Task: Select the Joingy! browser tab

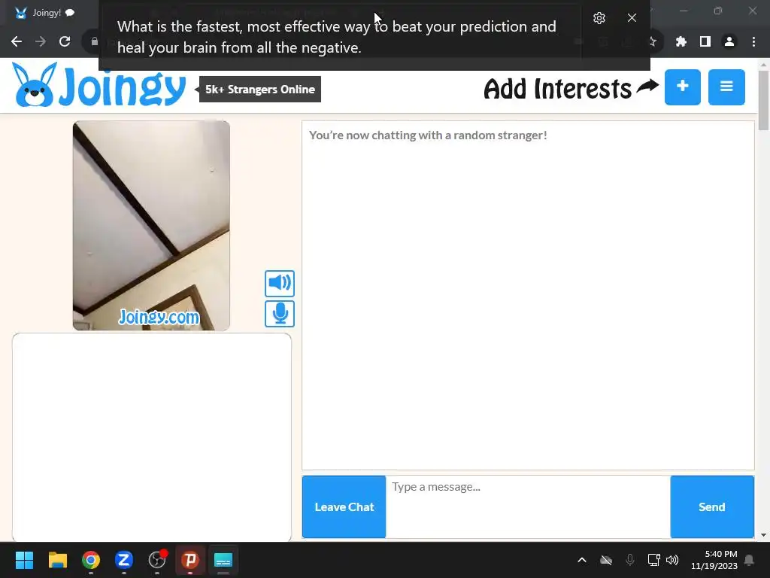Action: [49, 13]
